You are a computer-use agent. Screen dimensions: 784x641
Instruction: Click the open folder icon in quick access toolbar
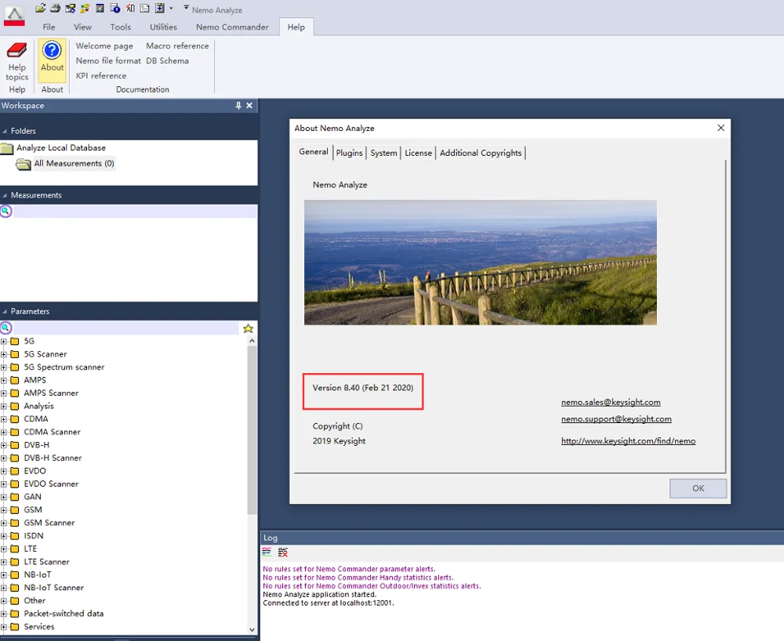(x=41, y=8)
